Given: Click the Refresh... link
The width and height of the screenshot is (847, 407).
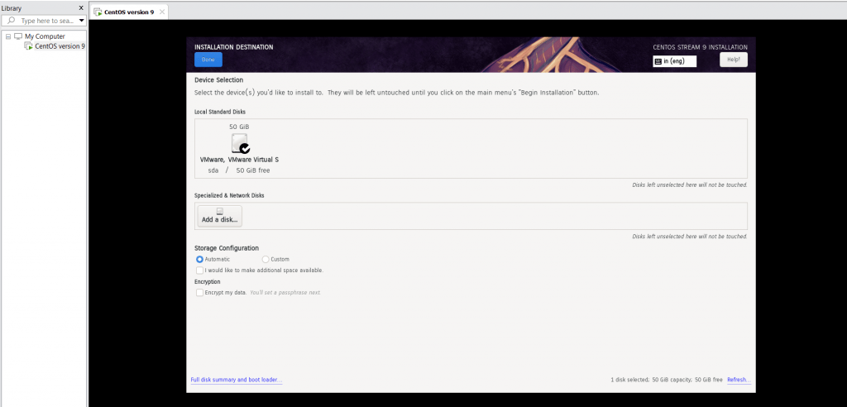Looking at the screenshot, I should [739, 380].
